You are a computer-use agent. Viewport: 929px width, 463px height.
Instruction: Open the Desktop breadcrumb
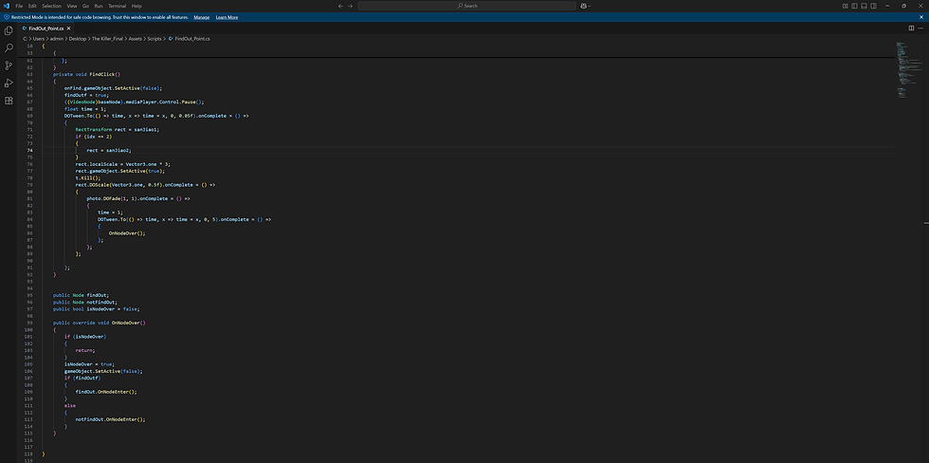77,39
